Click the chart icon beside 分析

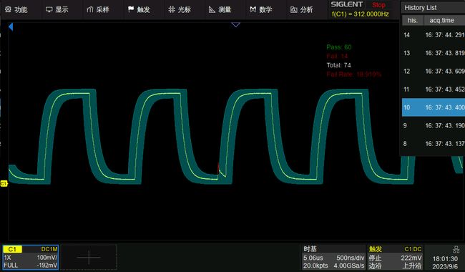[293, 9]
